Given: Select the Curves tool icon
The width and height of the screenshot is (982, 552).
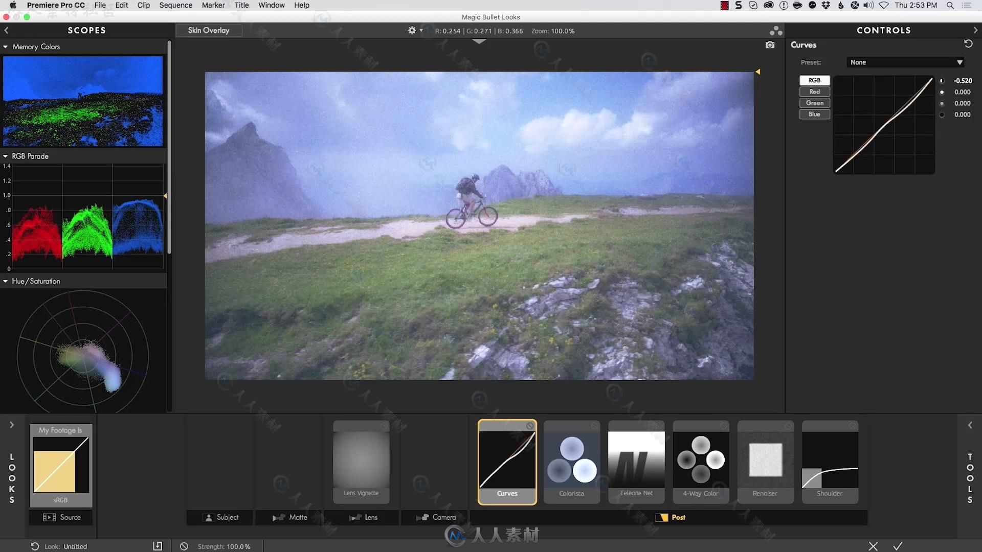Looking at the screenshot, I should (507, 462).
